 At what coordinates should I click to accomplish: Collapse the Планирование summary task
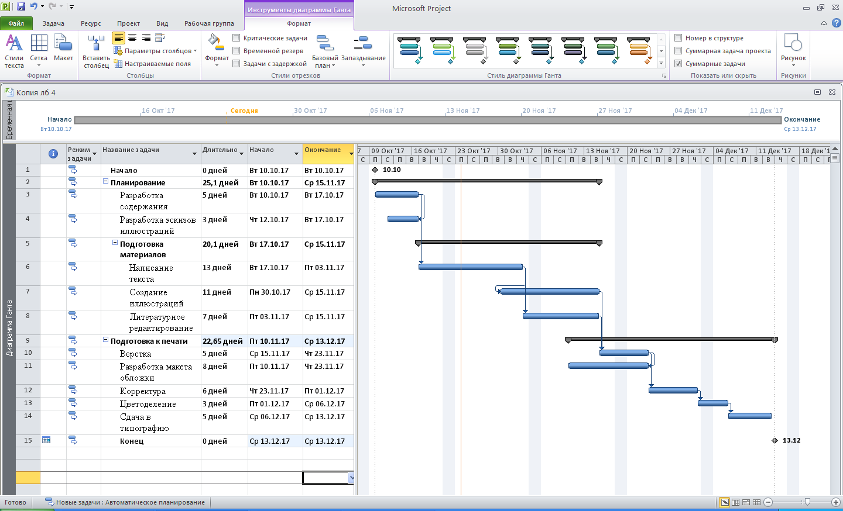(x=106, y=182)
